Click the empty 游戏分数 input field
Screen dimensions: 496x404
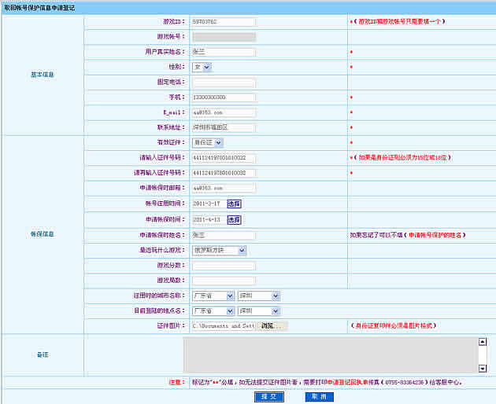[x=224, y=266]
